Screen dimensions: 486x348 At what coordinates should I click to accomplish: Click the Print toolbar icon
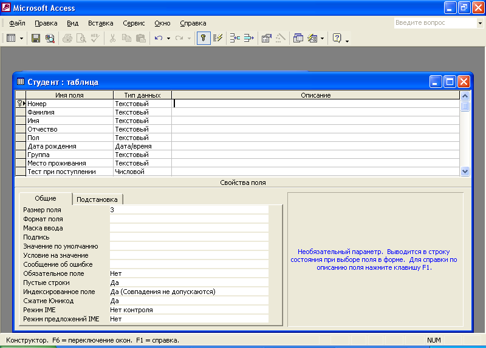(67, 38)
